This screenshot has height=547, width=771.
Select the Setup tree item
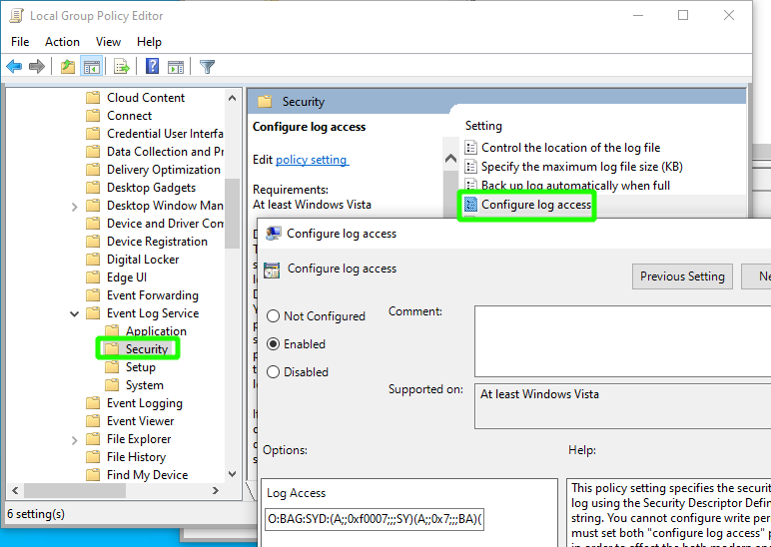(x=140, y=367)
